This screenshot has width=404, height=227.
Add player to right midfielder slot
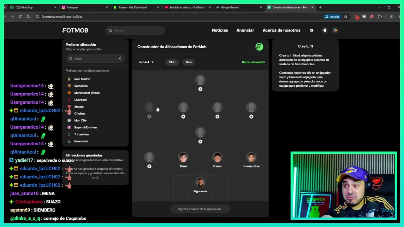coord(251,117)
